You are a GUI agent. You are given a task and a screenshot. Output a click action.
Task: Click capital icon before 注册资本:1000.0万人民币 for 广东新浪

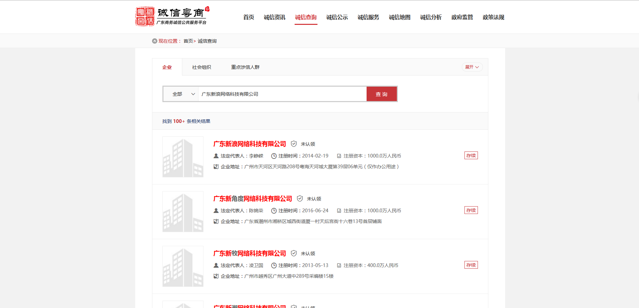tap(339, 156)
